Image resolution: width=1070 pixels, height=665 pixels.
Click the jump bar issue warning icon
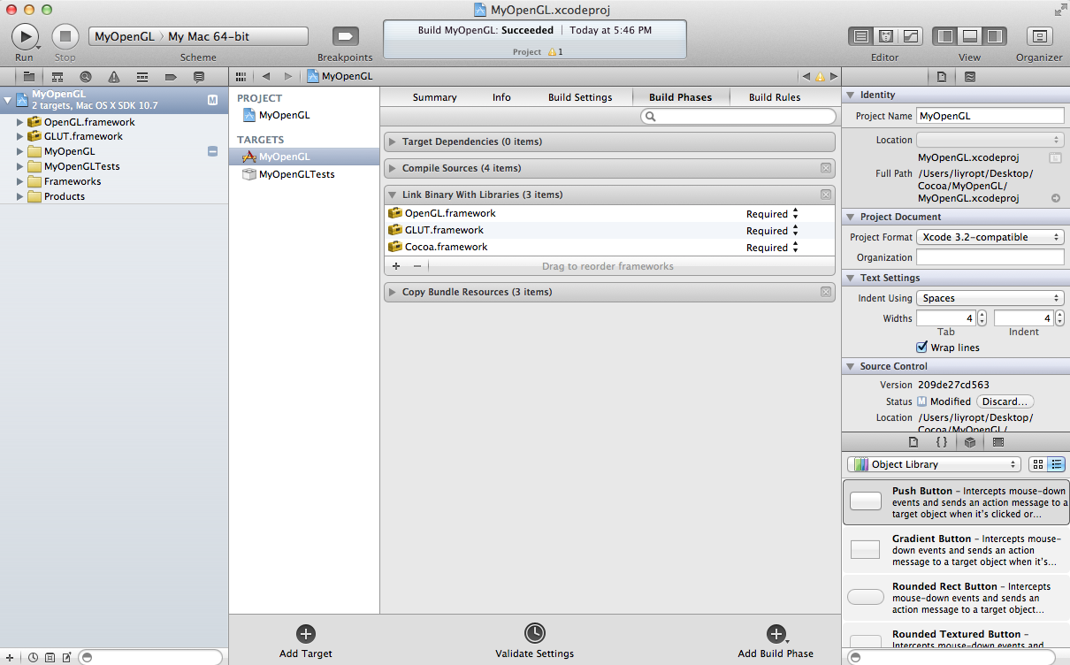[820, 77]
